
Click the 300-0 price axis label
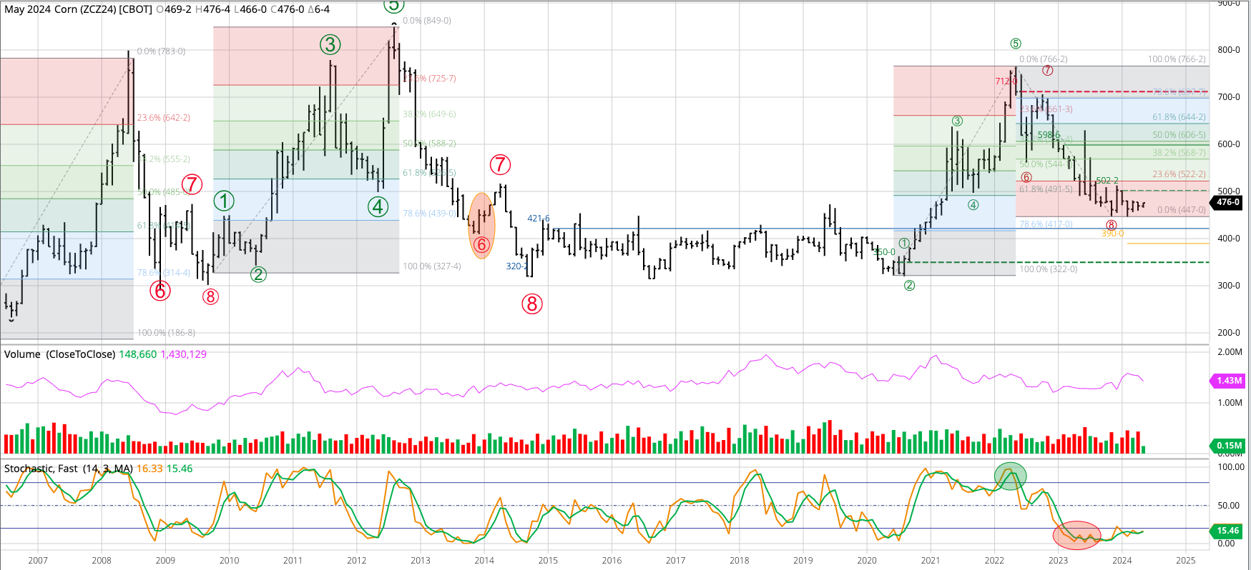coord(1229,286)
